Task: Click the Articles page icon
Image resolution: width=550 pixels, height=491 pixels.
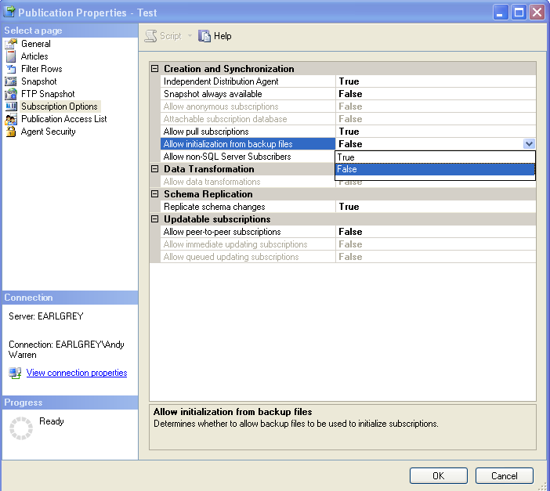Action: (11, 56)
